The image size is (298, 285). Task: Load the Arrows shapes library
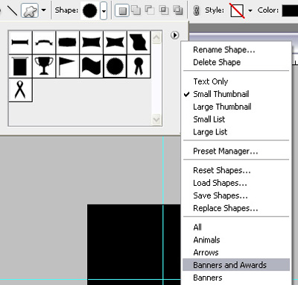[x=206, y=253]
